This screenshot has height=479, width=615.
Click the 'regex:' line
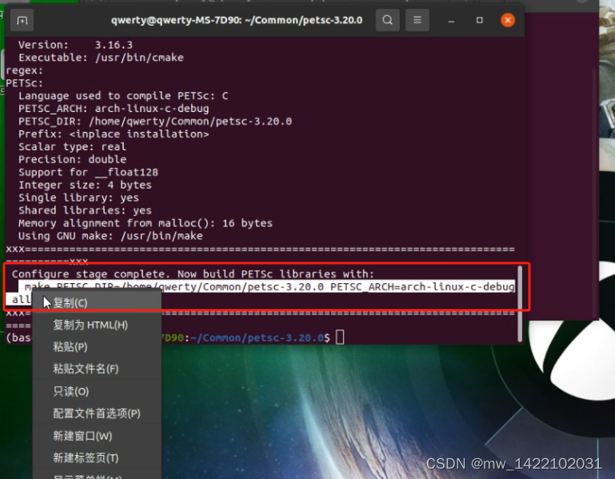pyautogui.click(x=24, y=70)
